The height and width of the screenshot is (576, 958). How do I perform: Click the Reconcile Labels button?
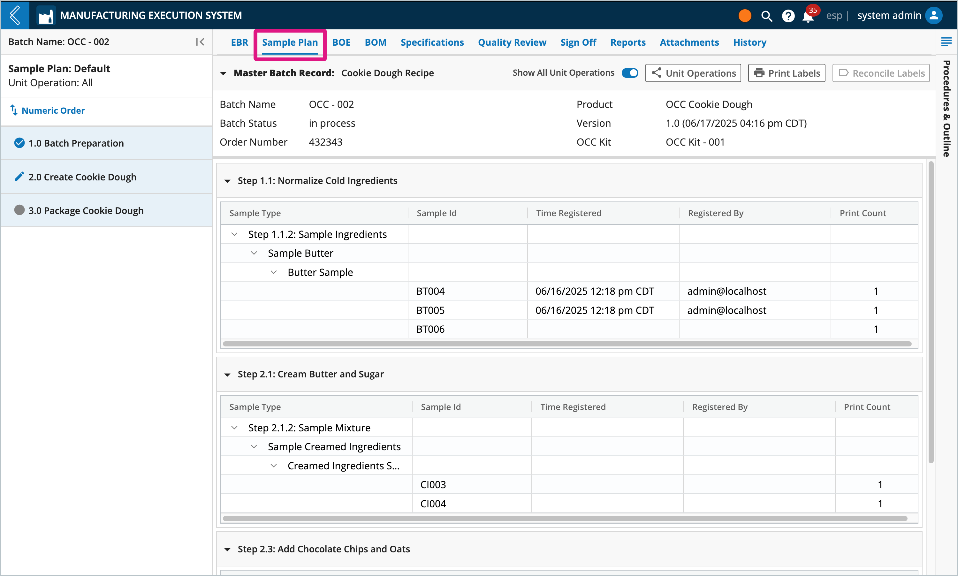pos(881,73)
